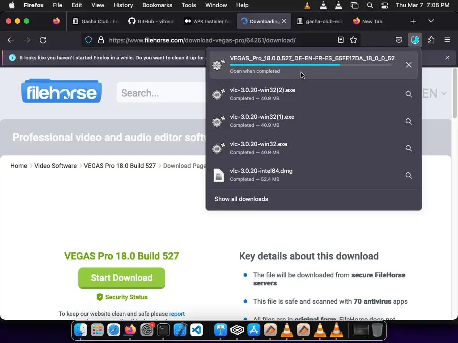458x343 pixels.
Task: Open the File menu
Action: coord(57,5)
